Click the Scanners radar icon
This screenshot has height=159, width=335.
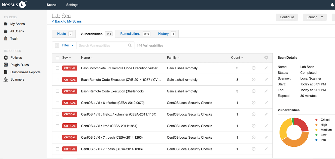pyautogui.click(x=6, y=79)
